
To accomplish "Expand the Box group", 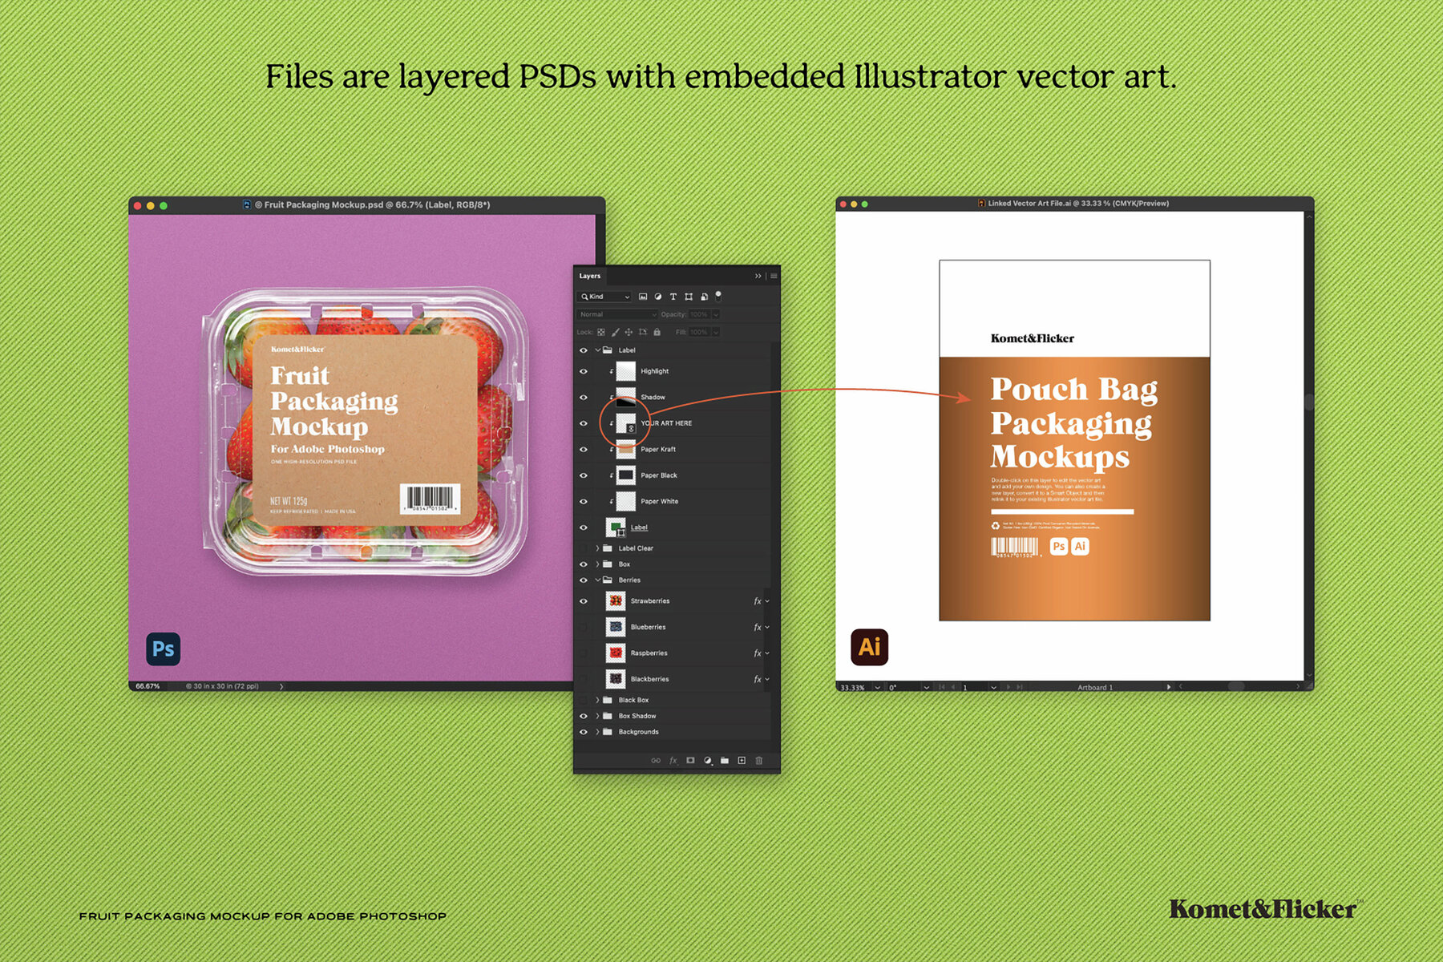I will coord(598,564).
